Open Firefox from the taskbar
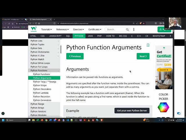This screenshot has width=186, height=140. click(x=59, y=120)
